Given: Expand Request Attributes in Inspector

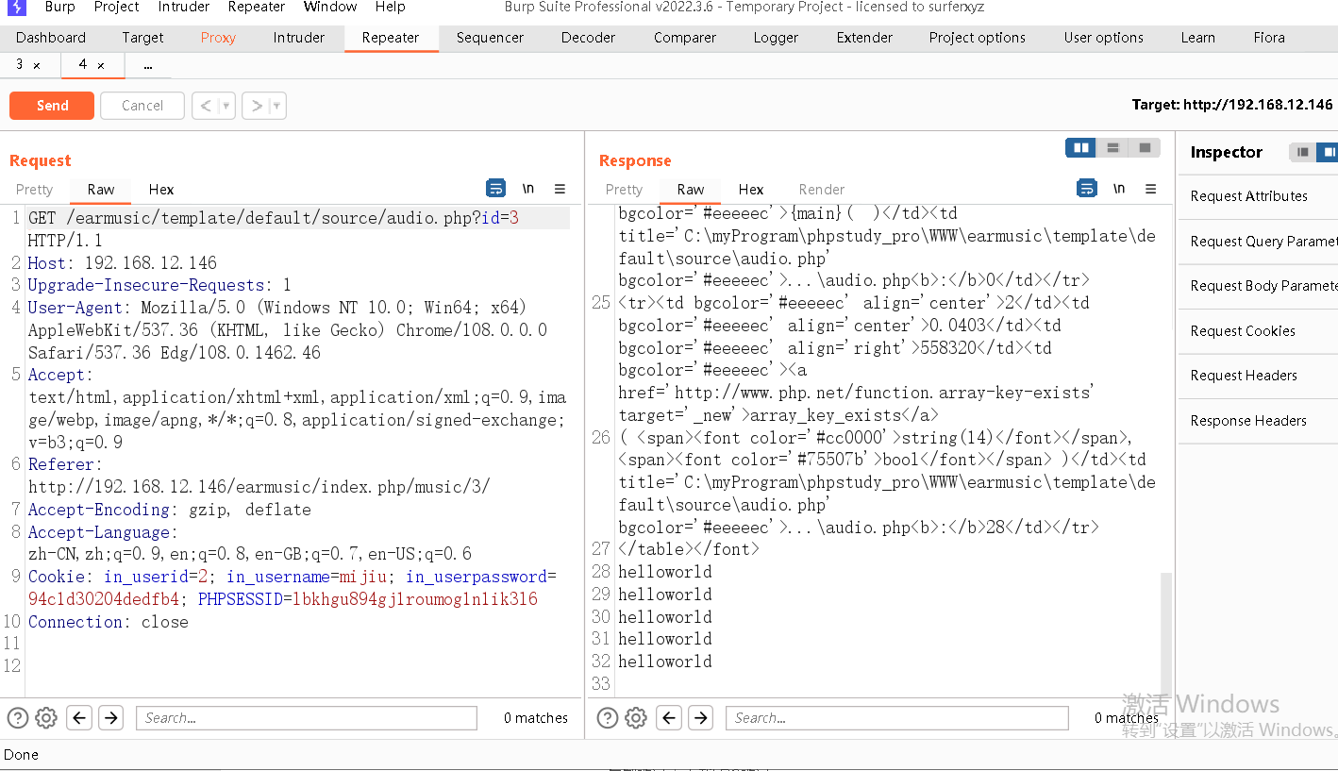Looking at the screenshot, I should (x=1258, y=196).
